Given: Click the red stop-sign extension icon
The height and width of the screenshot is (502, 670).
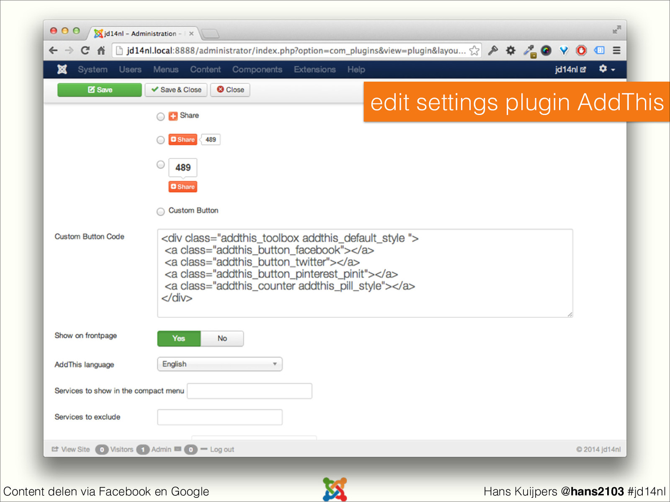Looking at the screenshot, I should tap(581, 51).
